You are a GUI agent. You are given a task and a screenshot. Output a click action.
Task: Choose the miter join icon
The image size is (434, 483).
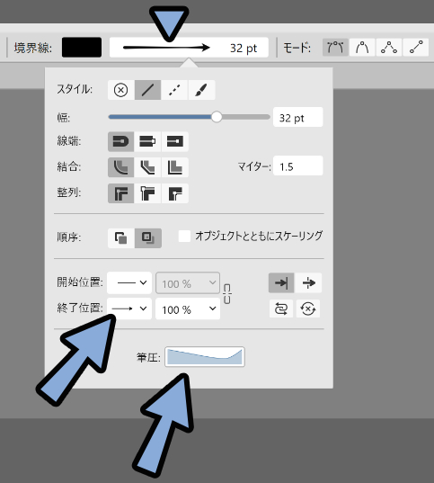click(x=175, y=167)
